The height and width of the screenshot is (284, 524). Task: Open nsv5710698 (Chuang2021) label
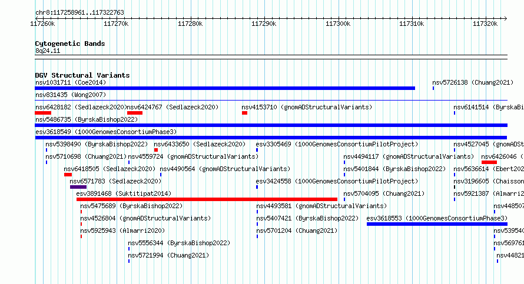86,156
